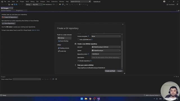This screenshot has width=180, height=101.
Task: Choose Azure DevOps remote option
Action: point(63,41)
